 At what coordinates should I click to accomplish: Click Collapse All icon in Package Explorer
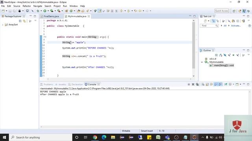pos(20,21)
